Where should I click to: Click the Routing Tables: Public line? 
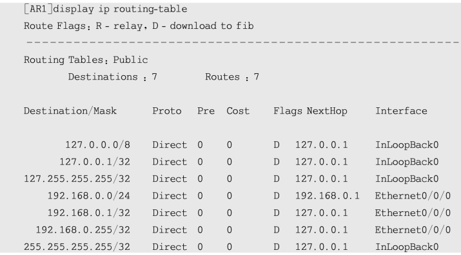click(86, 60)
